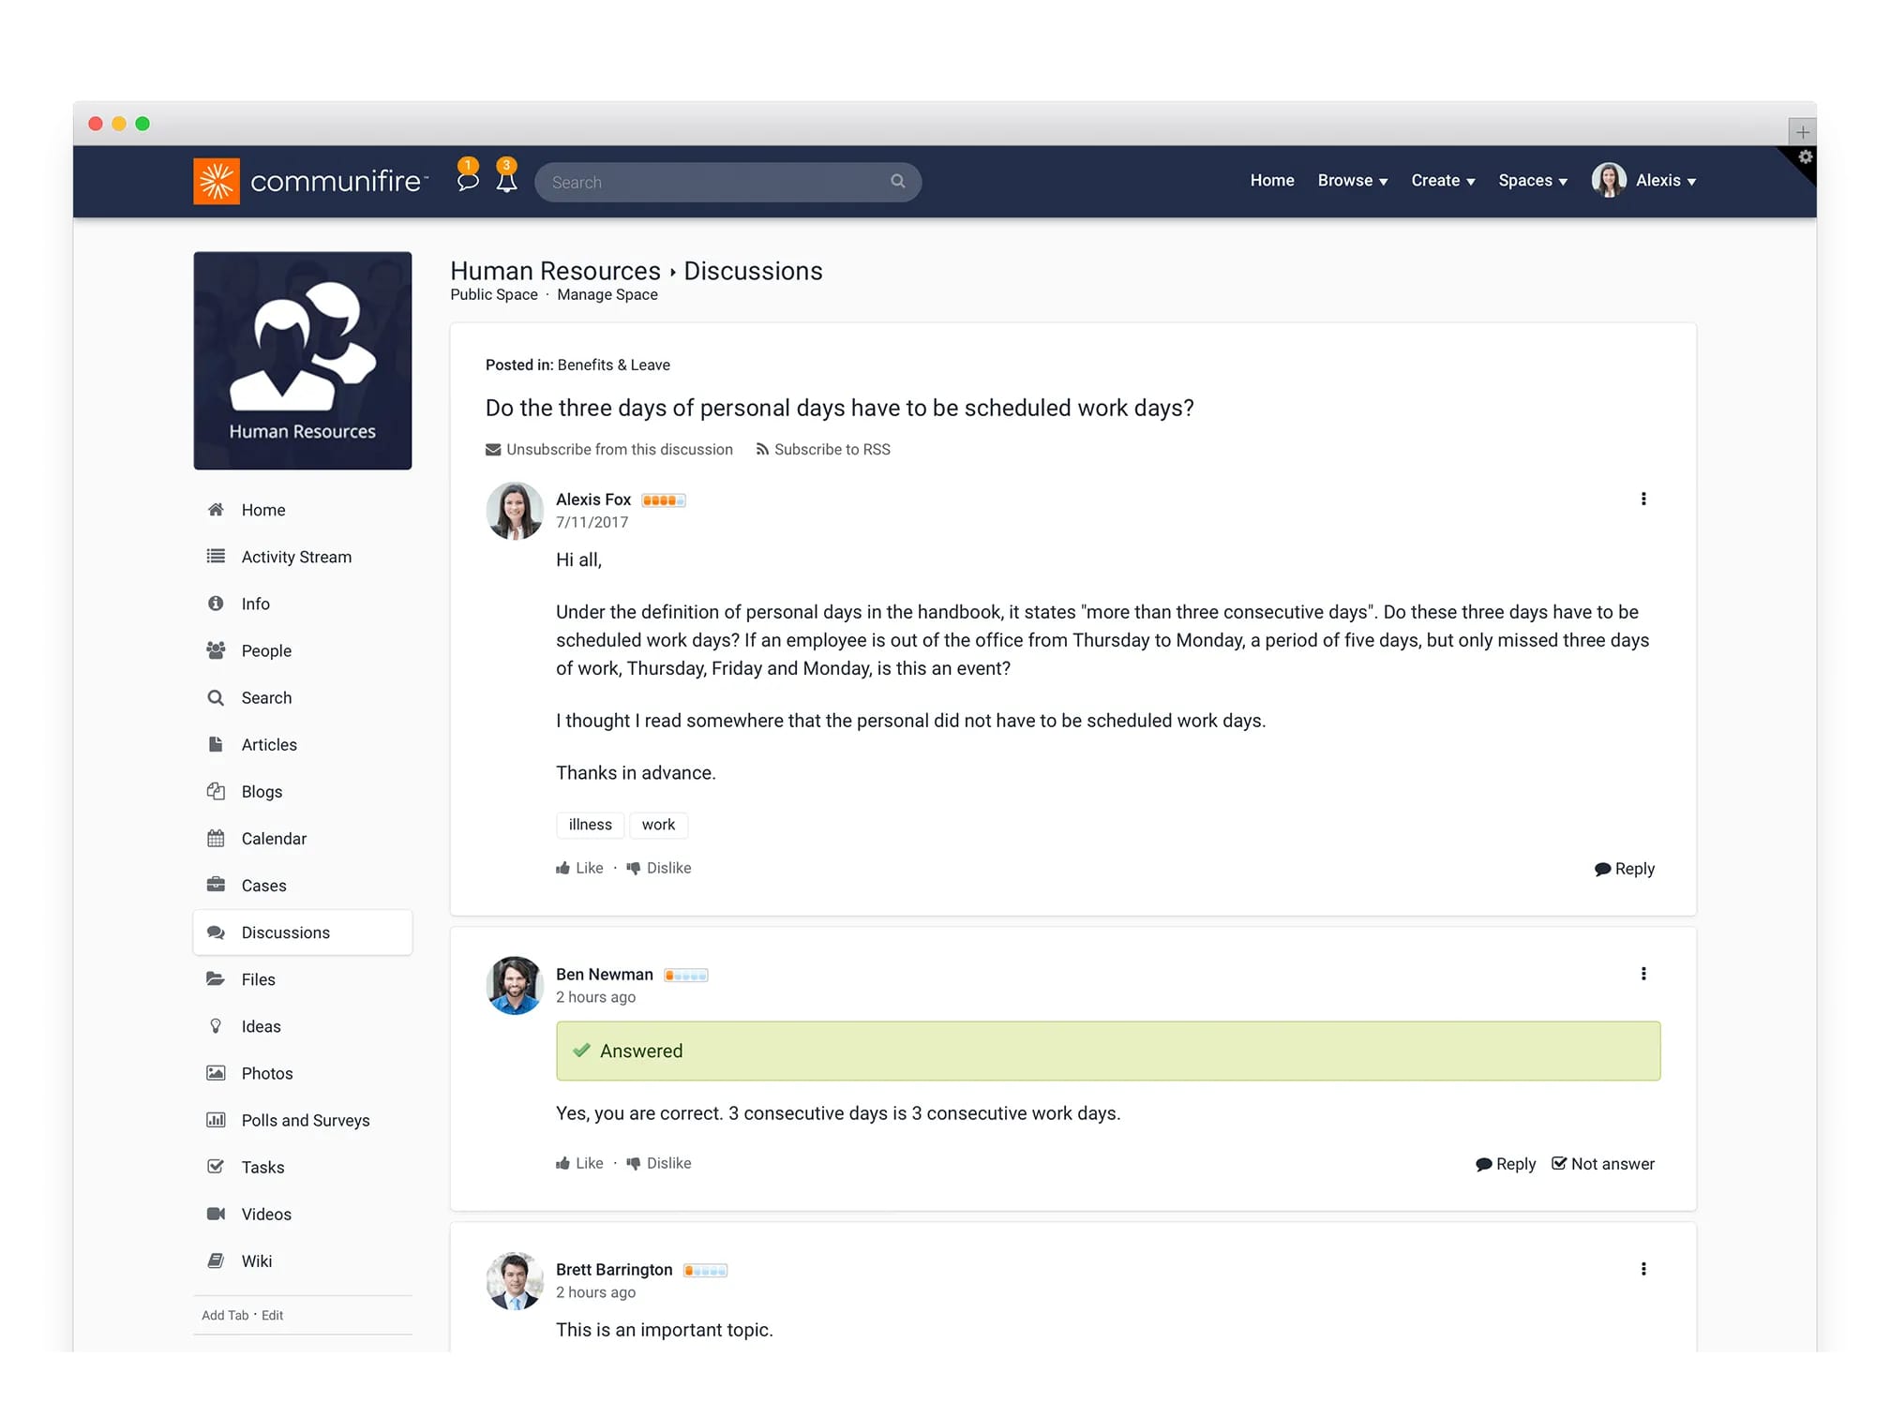Screen dimensions: 1890x1417
Task: Open Polls and Surveys in sidebar
Action: point(306,1121)
